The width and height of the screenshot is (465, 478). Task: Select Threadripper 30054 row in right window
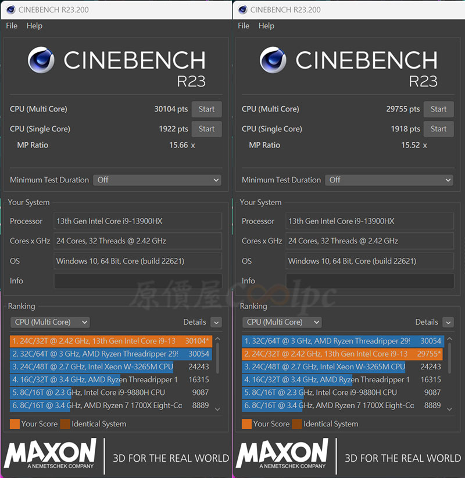[343, 341]
